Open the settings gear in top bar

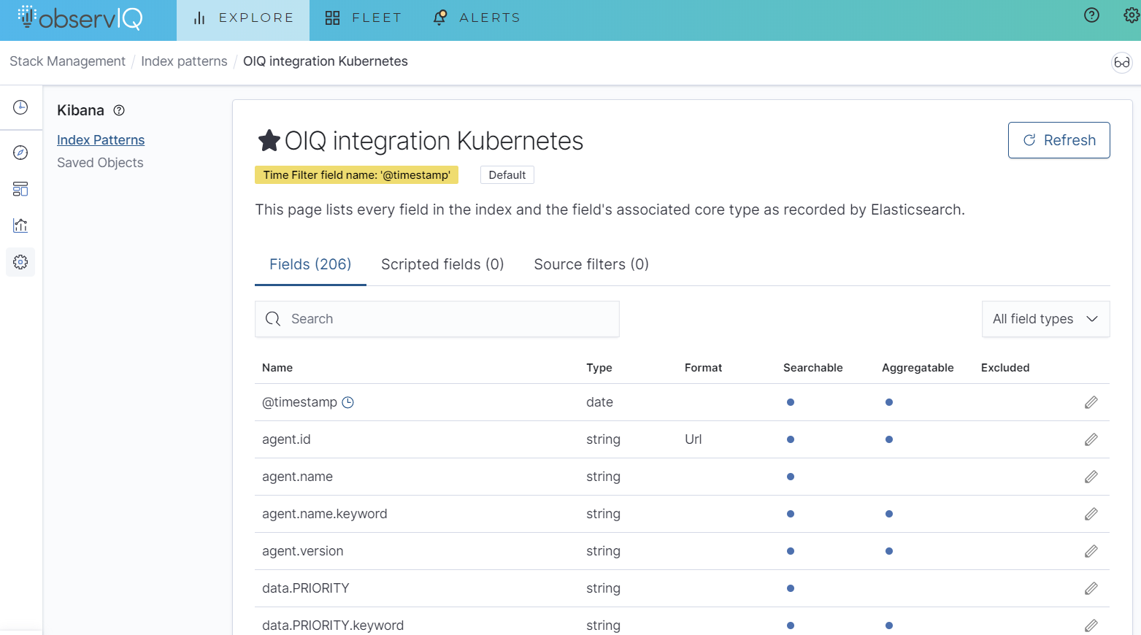[1131, 15]
